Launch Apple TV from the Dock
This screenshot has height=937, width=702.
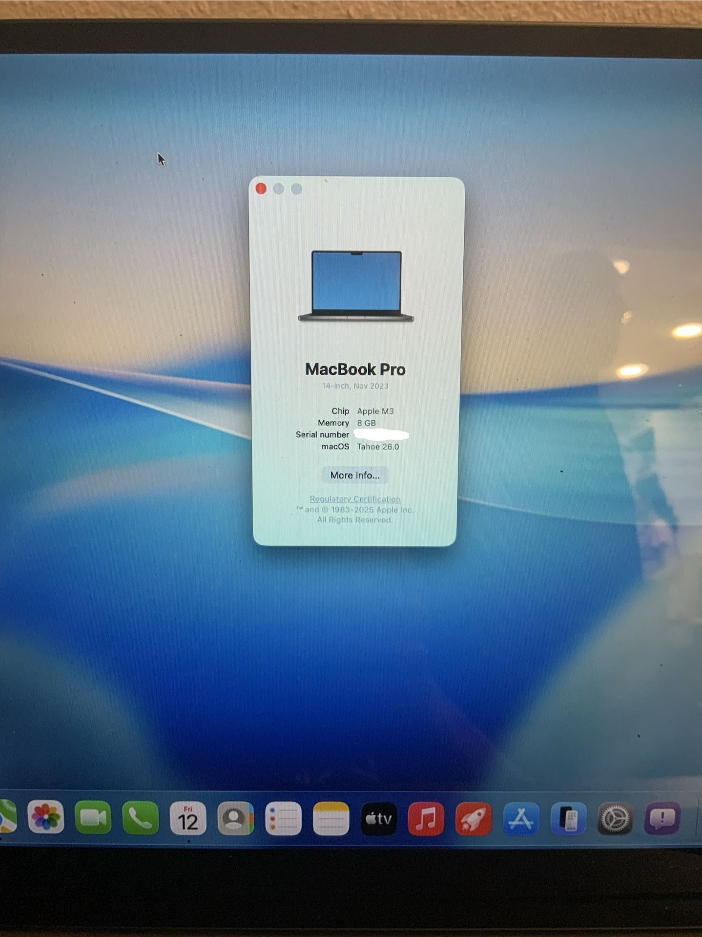coord(378,818)
